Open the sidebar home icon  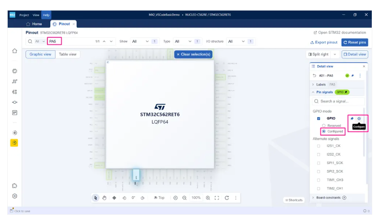click(15, 51)
